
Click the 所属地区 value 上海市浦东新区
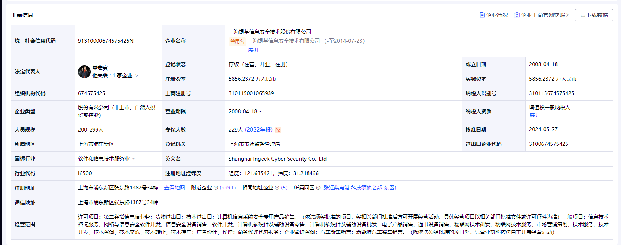tap(96, 144)
